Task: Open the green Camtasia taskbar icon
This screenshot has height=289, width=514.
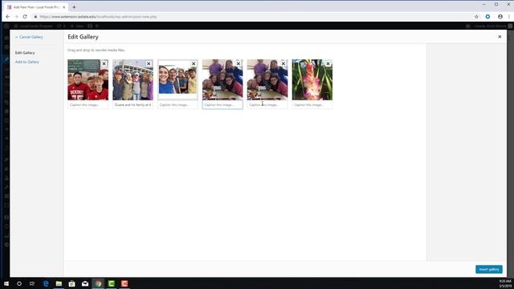Action: (111, 283)
